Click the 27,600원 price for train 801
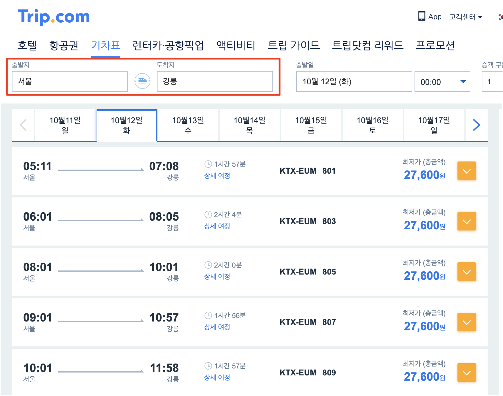The height and width of the screenshot is (396, 503). (425, 175)
